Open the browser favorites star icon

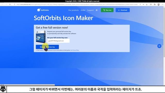(x=151, y=4)
